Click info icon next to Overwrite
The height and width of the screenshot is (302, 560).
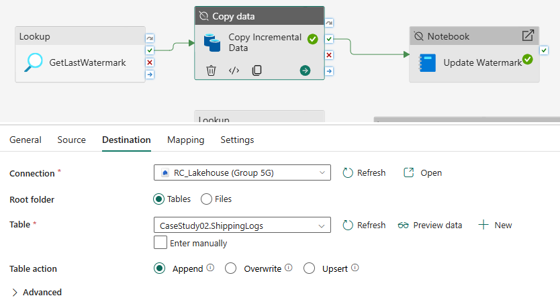[x=289, y=267]
